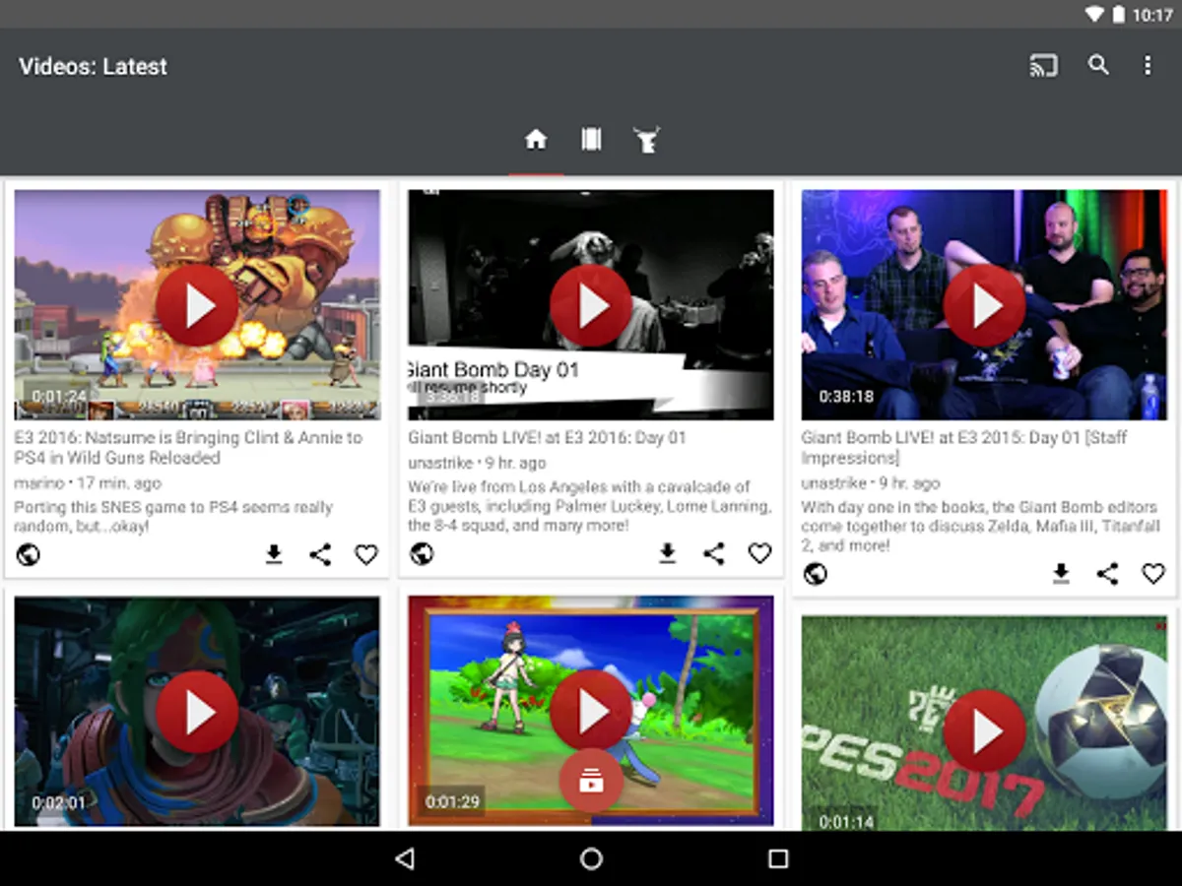Screen dimensions: 1182x886
Task: Open the three-dot overflow menu
Action: click(x=1148, y=66)
